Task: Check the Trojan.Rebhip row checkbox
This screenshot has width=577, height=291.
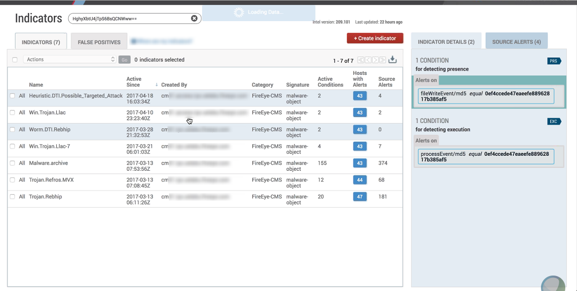Action: (13, 197)
